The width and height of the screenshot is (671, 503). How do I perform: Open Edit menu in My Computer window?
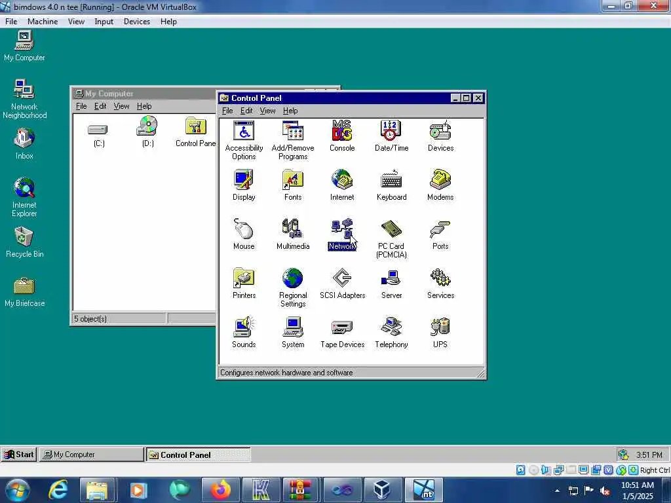[x=100, y=106]
